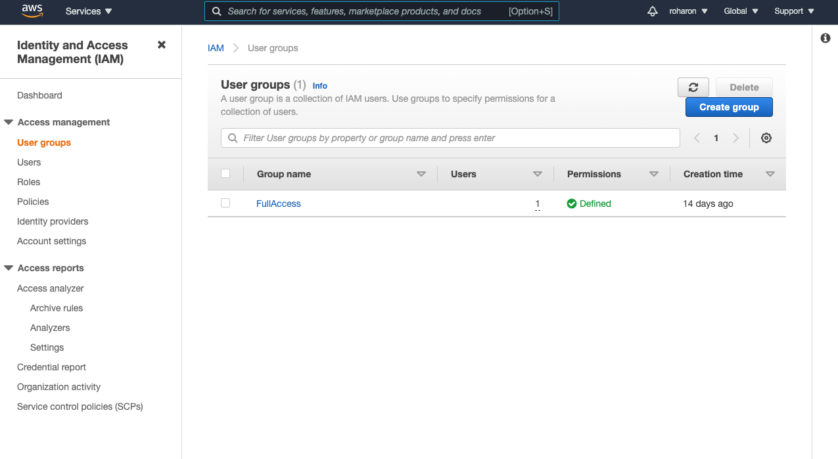Click the Delete button
Image resolution: width=838 pixels, height=459 pixels.
point(744,87)
